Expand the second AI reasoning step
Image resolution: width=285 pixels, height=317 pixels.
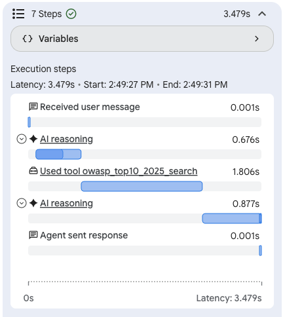pos(22,203)
